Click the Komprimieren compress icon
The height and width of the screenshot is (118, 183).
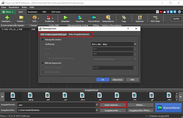(x=108, y=17)
